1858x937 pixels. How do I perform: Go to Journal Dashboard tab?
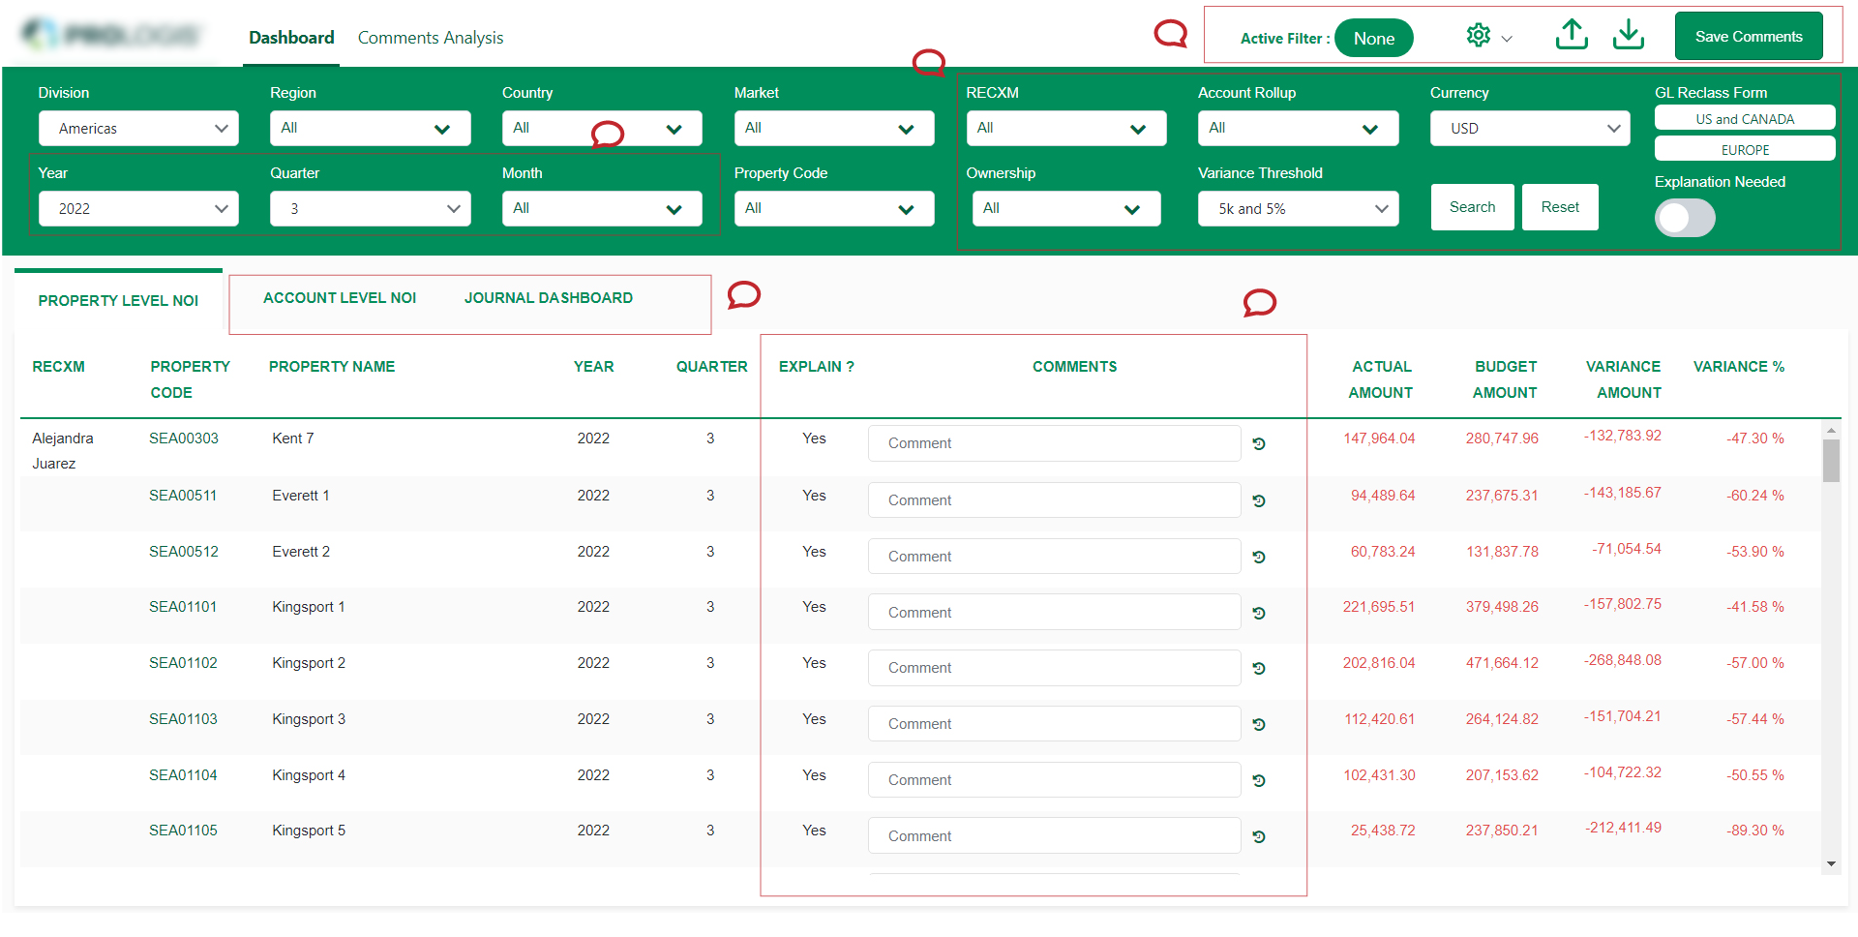click(x=548, y=298)
